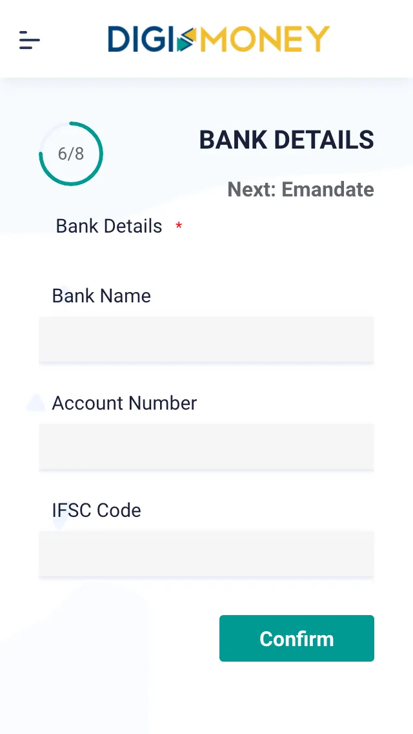Screen dimensions: 413x734
Task: Select the Bank Name field label
Action: pyautogui.click(x=101, y=296)
